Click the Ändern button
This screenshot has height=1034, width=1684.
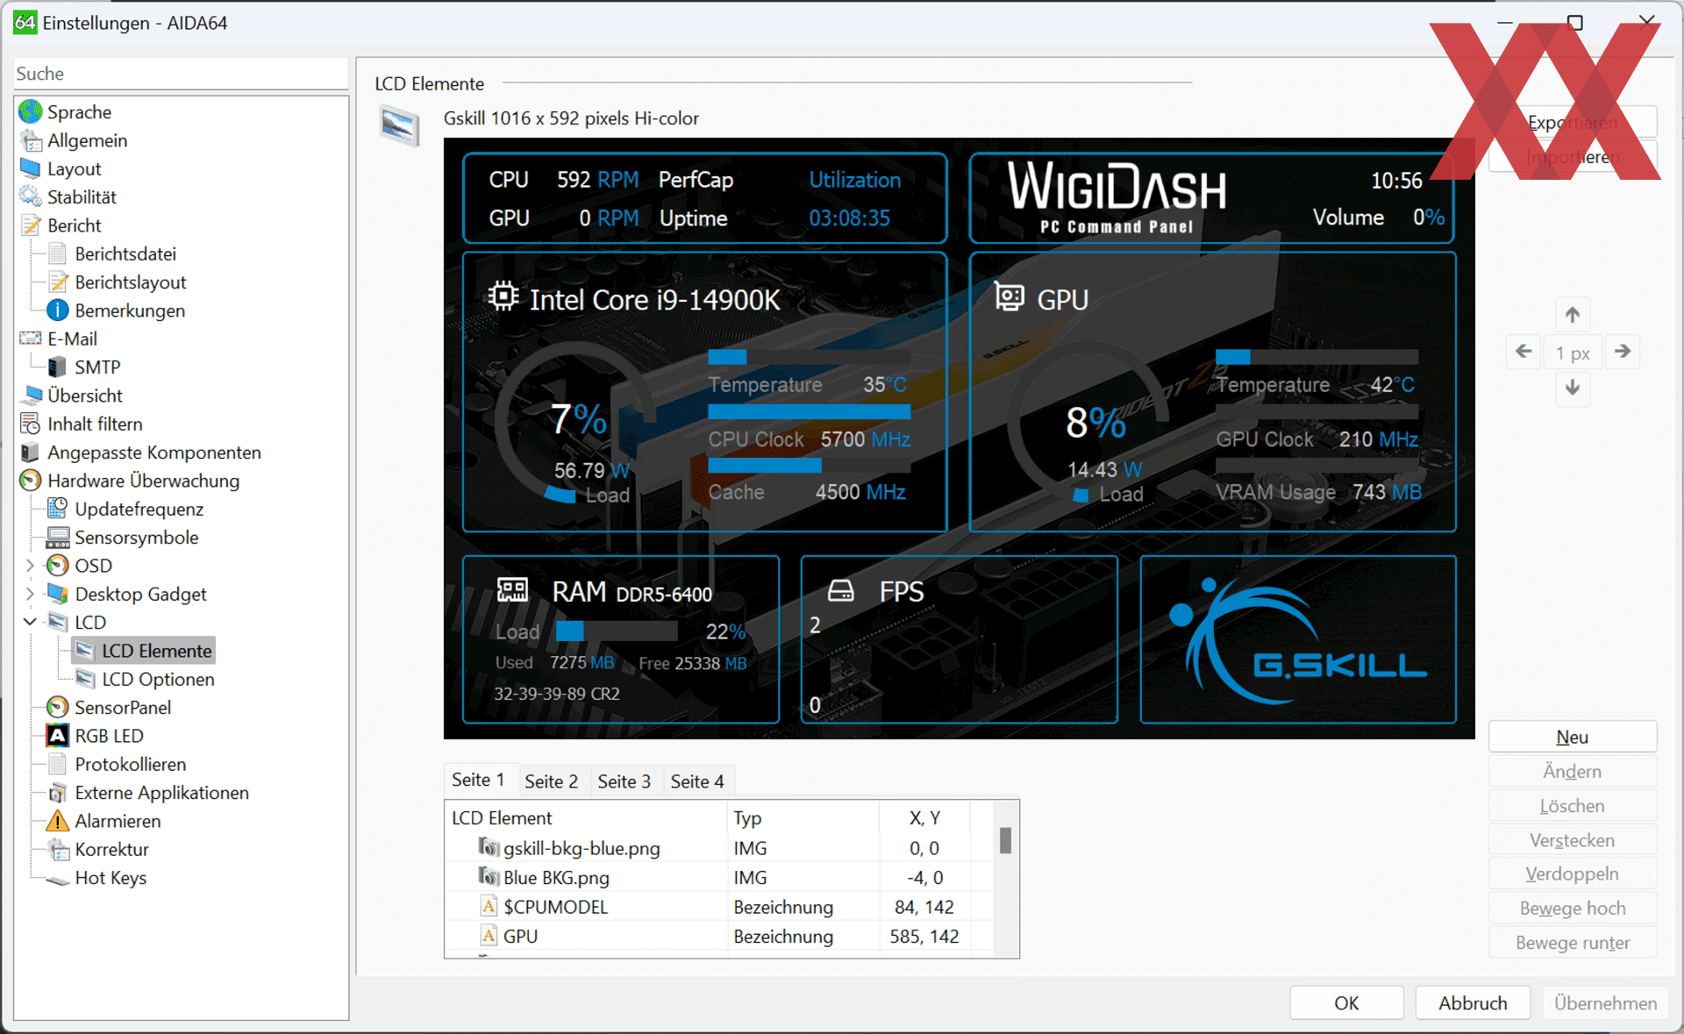pos(1573,772)
